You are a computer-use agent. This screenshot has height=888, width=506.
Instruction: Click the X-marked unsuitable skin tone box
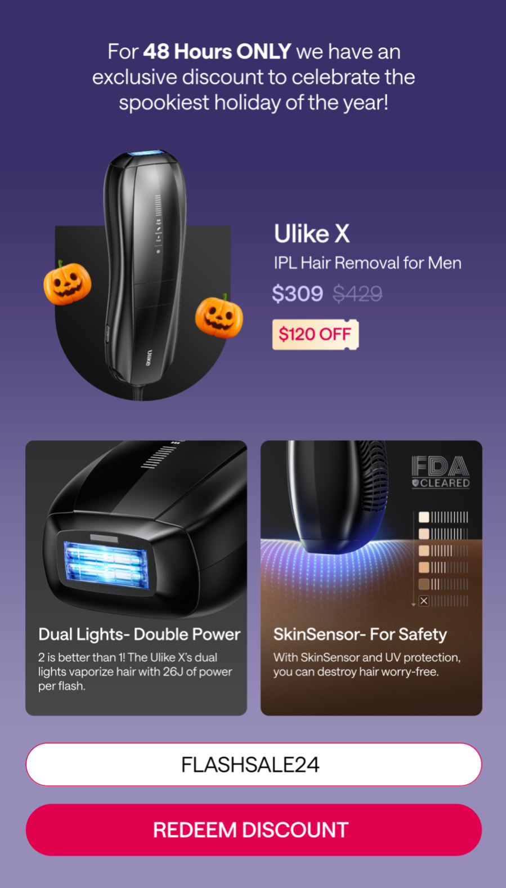pyautogui.click(x=424, y=601)
